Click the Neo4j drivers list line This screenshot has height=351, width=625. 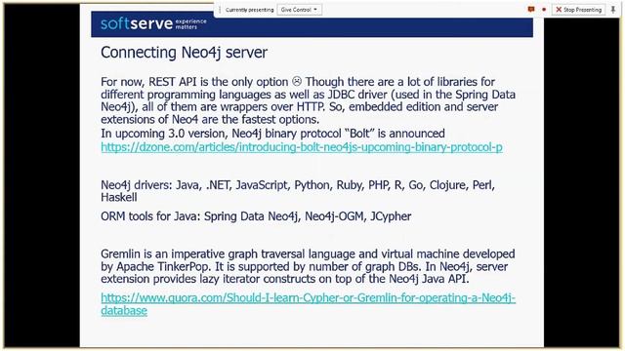(298, 191)
